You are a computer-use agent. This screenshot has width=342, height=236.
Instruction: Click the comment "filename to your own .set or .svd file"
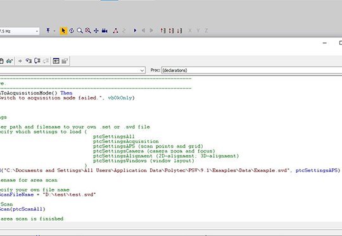pos(93,127)
